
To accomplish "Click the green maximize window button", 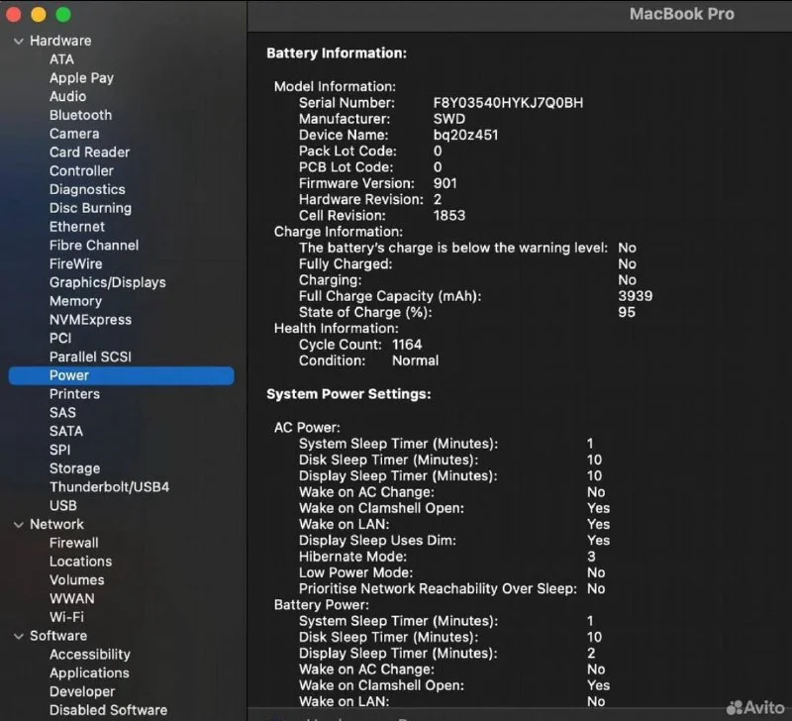I will coord(63,15).
